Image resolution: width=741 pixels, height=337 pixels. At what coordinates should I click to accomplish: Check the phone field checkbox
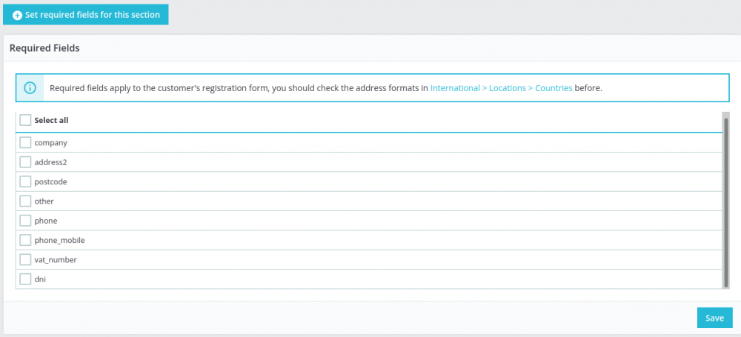(26, 220)
